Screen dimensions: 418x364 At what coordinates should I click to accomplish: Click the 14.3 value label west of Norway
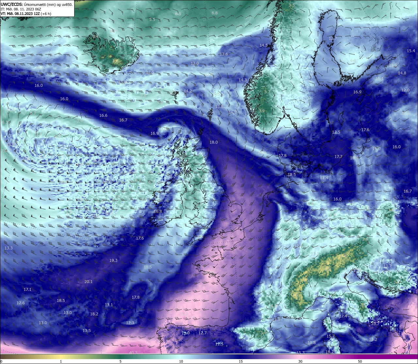243,80
